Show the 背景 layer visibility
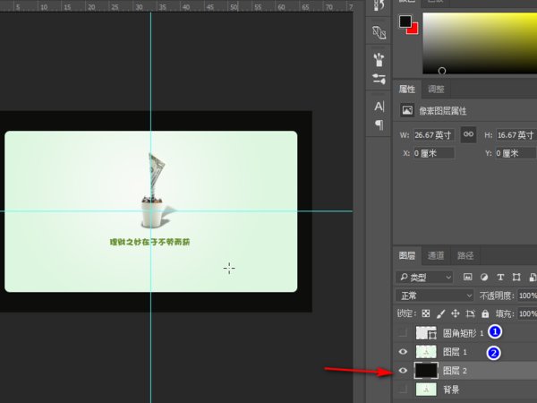Viewport: 537px width, 403px height. tap(403, 390)
